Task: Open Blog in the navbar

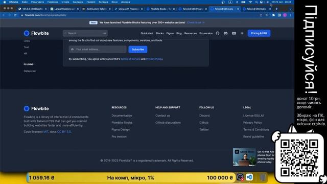Action: pyautogui.click(x=179, y=33)
